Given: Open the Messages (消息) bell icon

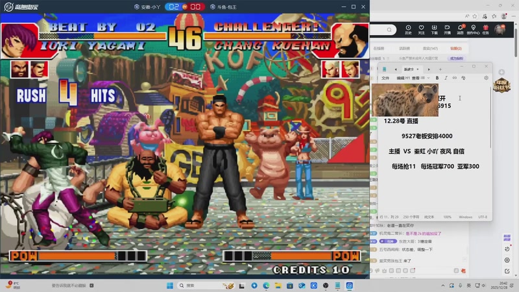Looking at the screenshot, I should 460,29.
